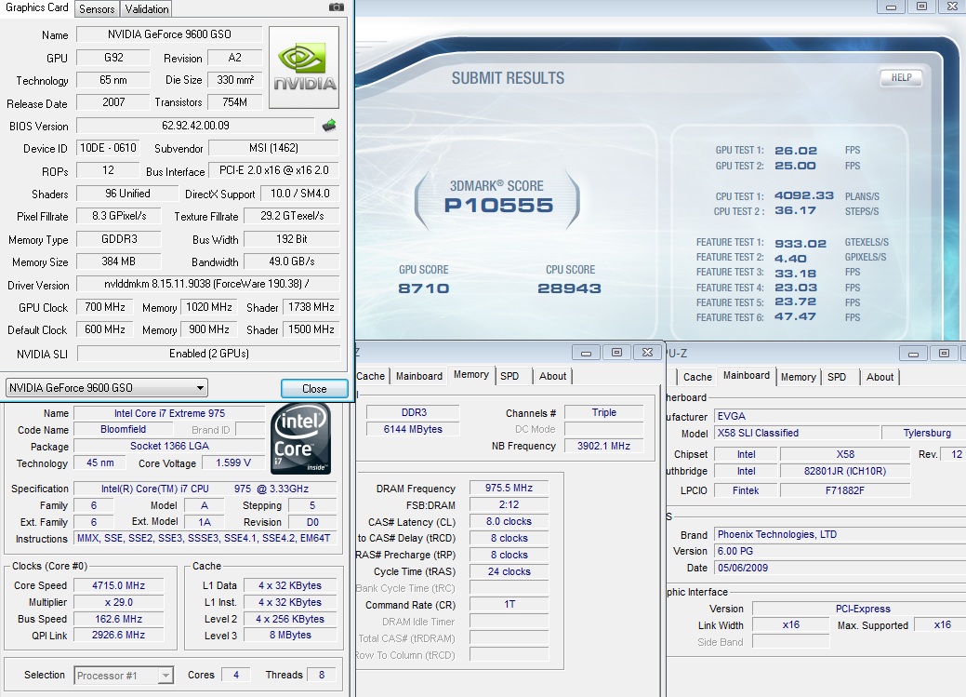Screen dimensions: 966x697
Task: Click the Core Speed 4715.0 MHz value
Action: (119, 585)
